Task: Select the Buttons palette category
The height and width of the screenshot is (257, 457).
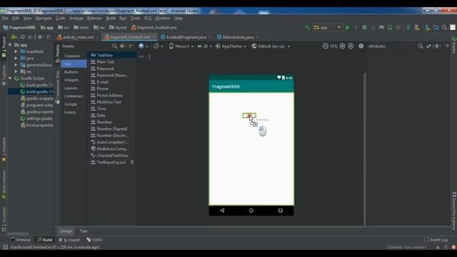Action: coord(71,72)
